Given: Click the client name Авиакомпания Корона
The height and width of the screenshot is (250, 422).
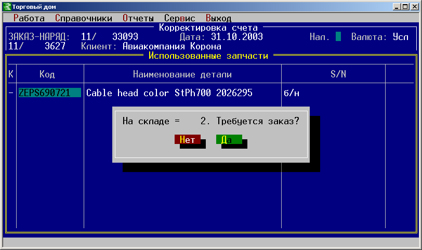Looking at the screenshot, I should (172, 46).
